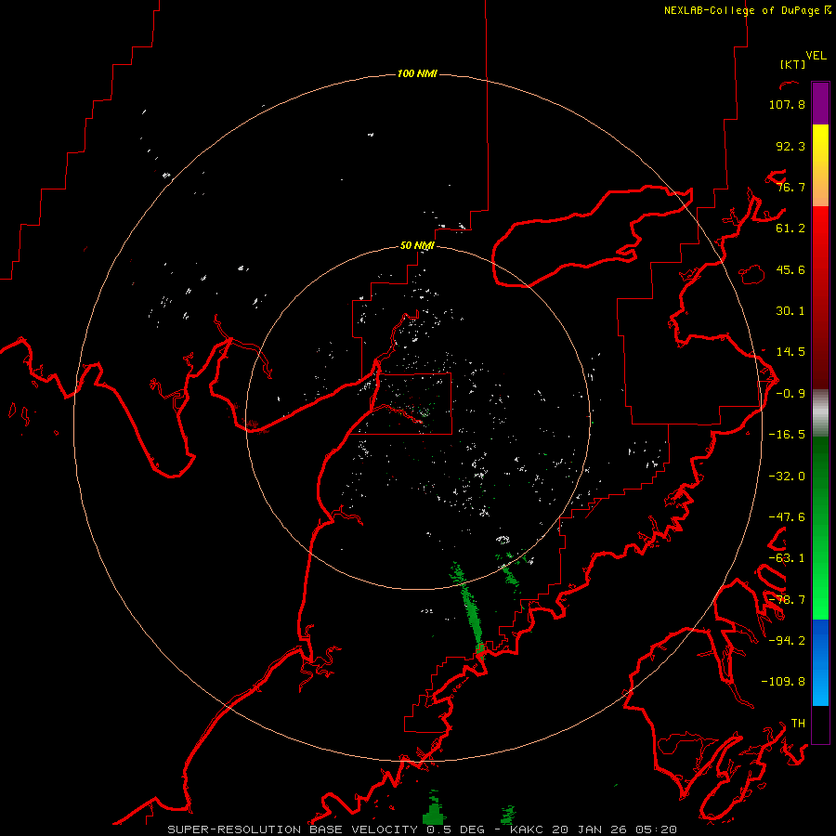
Task: Click the -63.1 velocity scale value
Action: pyautogui.click(x=787, y=558)
